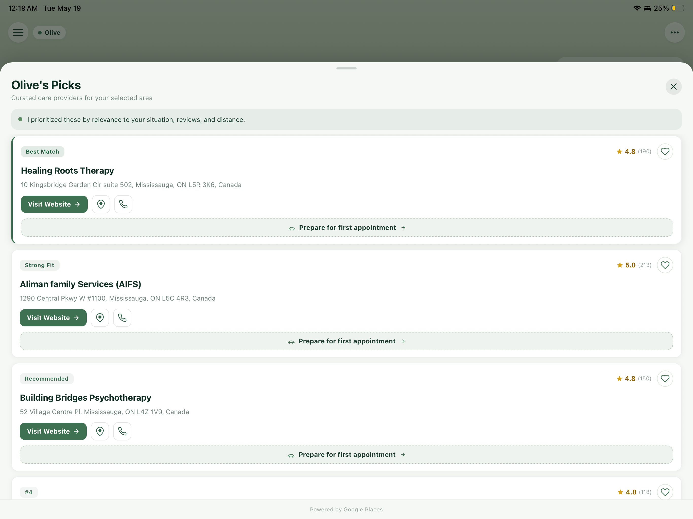Viewport: 693px width, 519px height.
Task: Select the Healing Roots Therapy title
Action: (x=67, y=171)
